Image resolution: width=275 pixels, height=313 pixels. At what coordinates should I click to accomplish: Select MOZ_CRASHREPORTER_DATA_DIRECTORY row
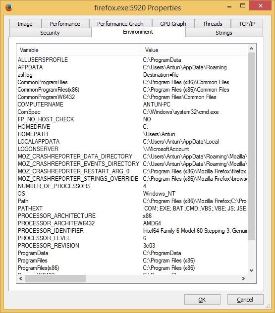point(132,156)
